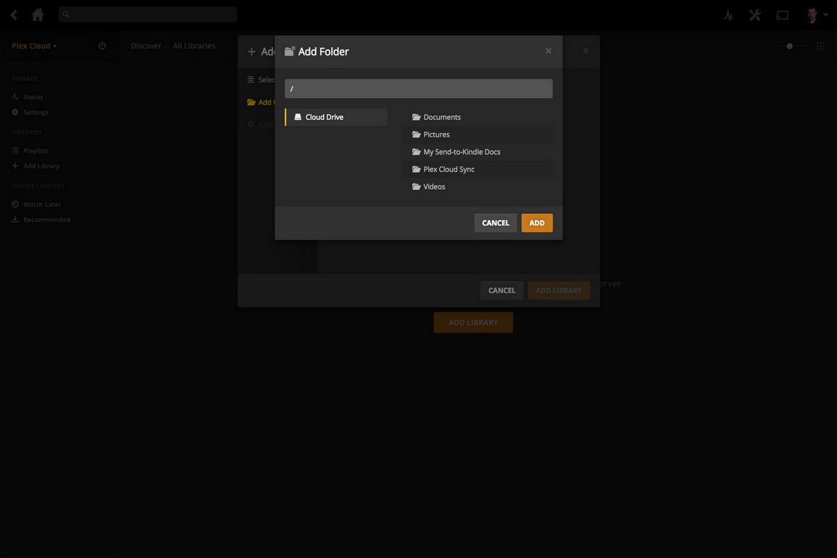Open Playlists in the sidebar
Screen dimensions: 837x558
[36, 151]
